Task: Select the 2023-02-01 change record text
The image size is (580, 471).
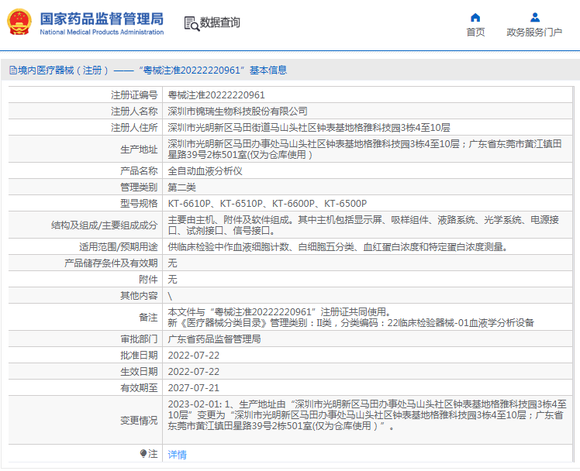Action: [x=368, y=415]
